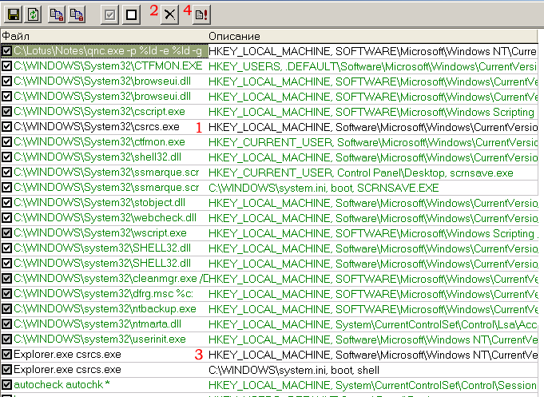
Task: Select C:\Lotus\Notes\gnc.exe file entry
Action: tap(108, 50)
